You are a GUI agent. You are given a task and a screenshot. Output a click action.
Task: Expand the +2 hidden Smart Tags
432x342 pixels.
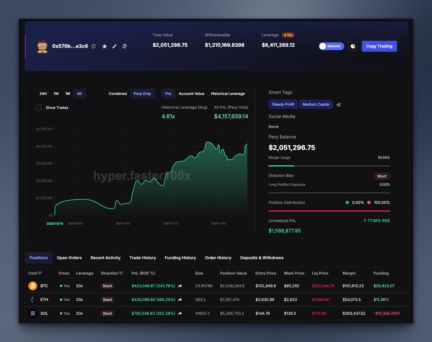tap(338, 104)
